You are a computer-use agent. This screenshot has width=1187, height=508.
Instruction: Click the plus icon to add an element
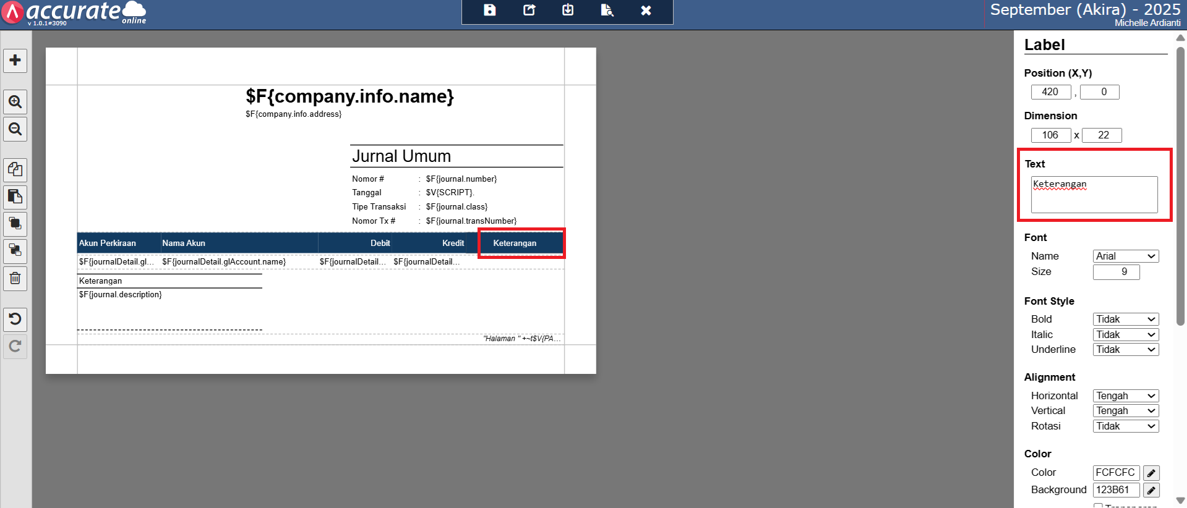pyautogui.click(x=15, y=61)
